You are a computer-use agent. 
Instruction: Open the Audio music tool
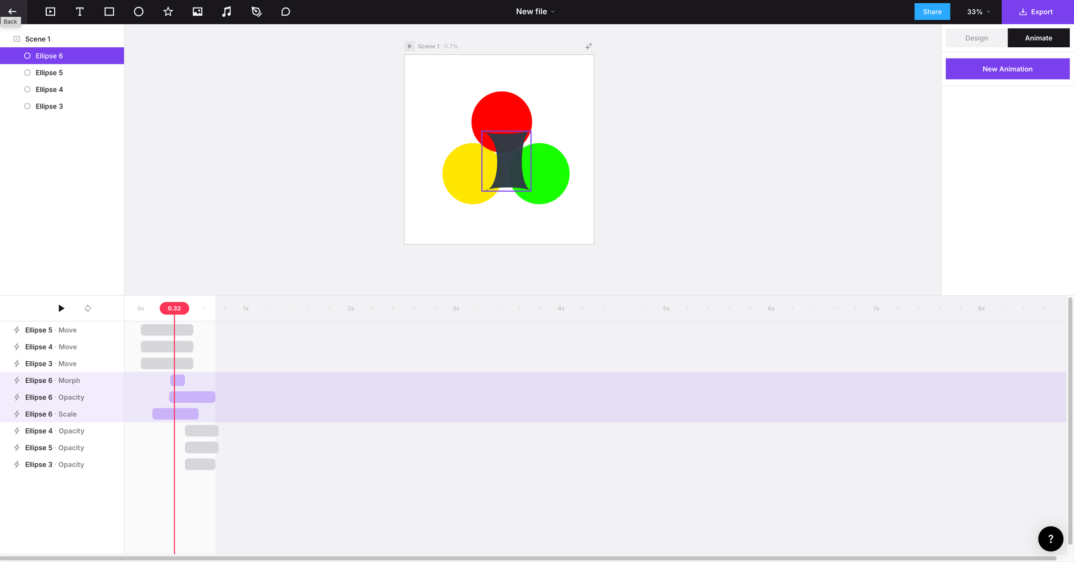click(x=227, y=12)
